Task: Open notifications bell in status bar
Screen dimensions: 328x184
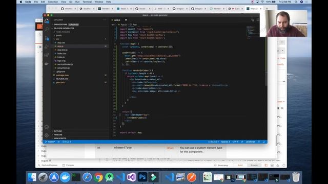Action: pyautogui.click(x=264, y=142)
